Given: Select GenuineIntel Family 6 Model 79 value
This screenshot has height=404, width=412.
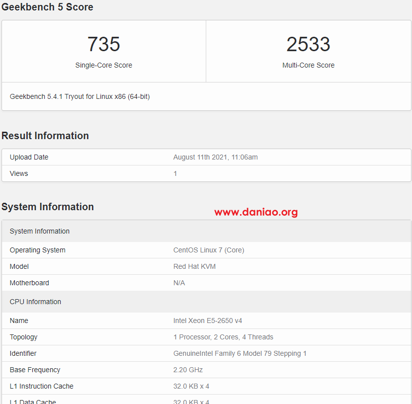Looking at the screenshot, I should [x=240, y=353].
